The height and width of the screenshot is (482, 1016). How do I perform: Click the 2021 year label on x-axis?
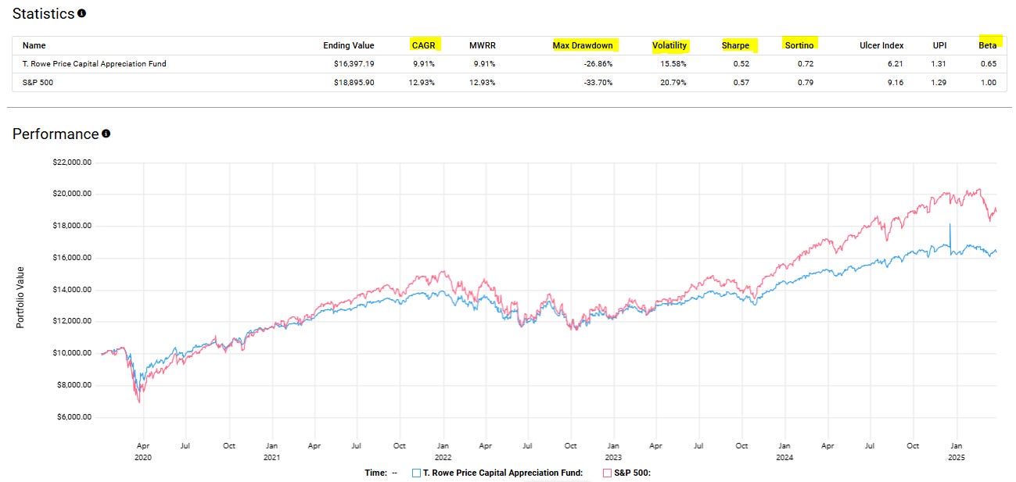point(271,458)
